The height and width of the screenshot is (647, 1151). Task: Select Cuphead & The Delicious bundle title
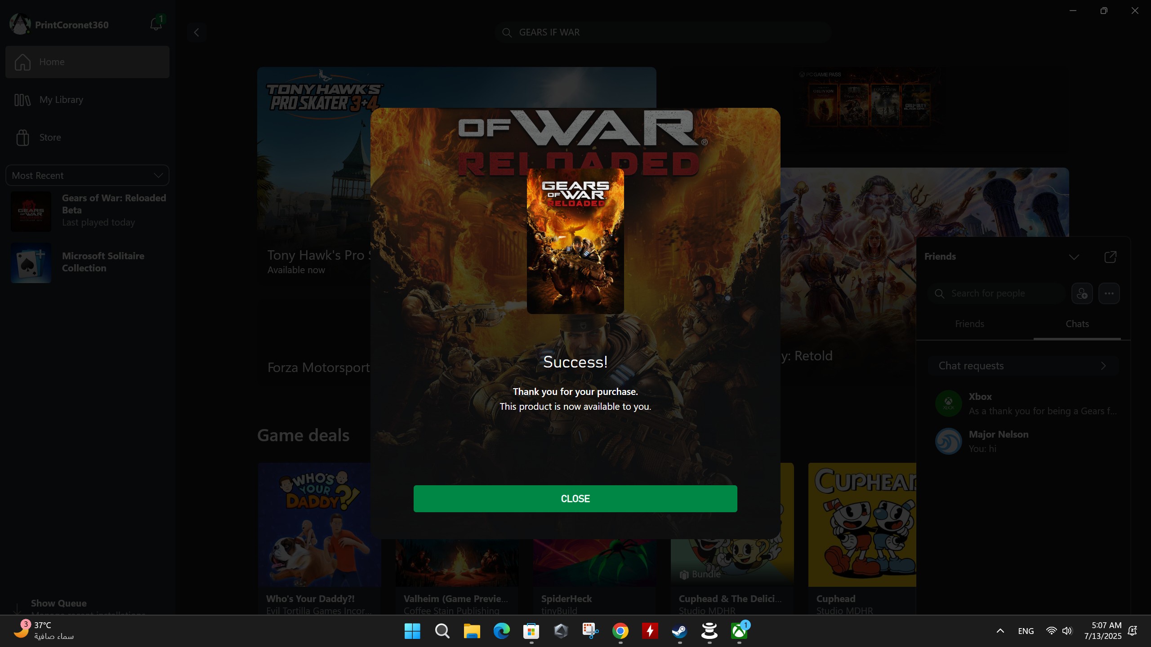point(730,598)
